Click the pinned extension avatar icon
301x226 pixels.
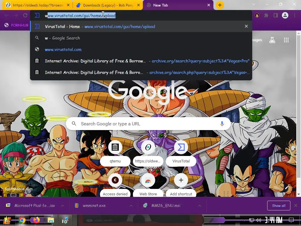(257, 15)
